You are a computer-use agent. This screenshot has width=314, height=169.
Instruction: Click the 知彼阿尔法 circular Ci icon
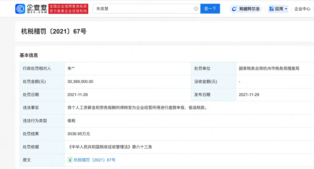(234, 9)
